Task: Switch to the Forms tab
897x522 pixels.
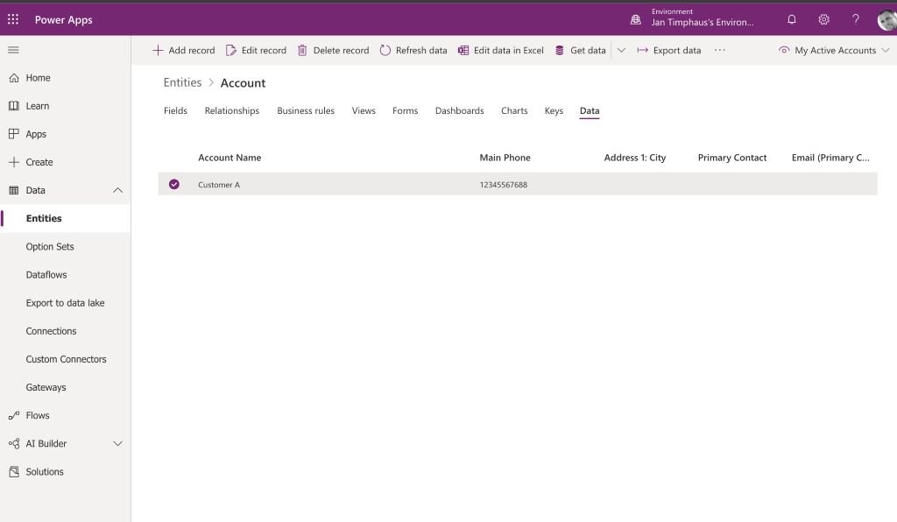Action: 405,110
